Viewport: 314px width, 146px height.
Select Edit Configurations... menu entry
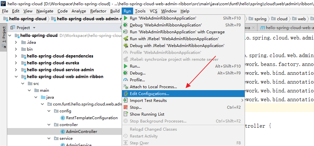(183, 94)
